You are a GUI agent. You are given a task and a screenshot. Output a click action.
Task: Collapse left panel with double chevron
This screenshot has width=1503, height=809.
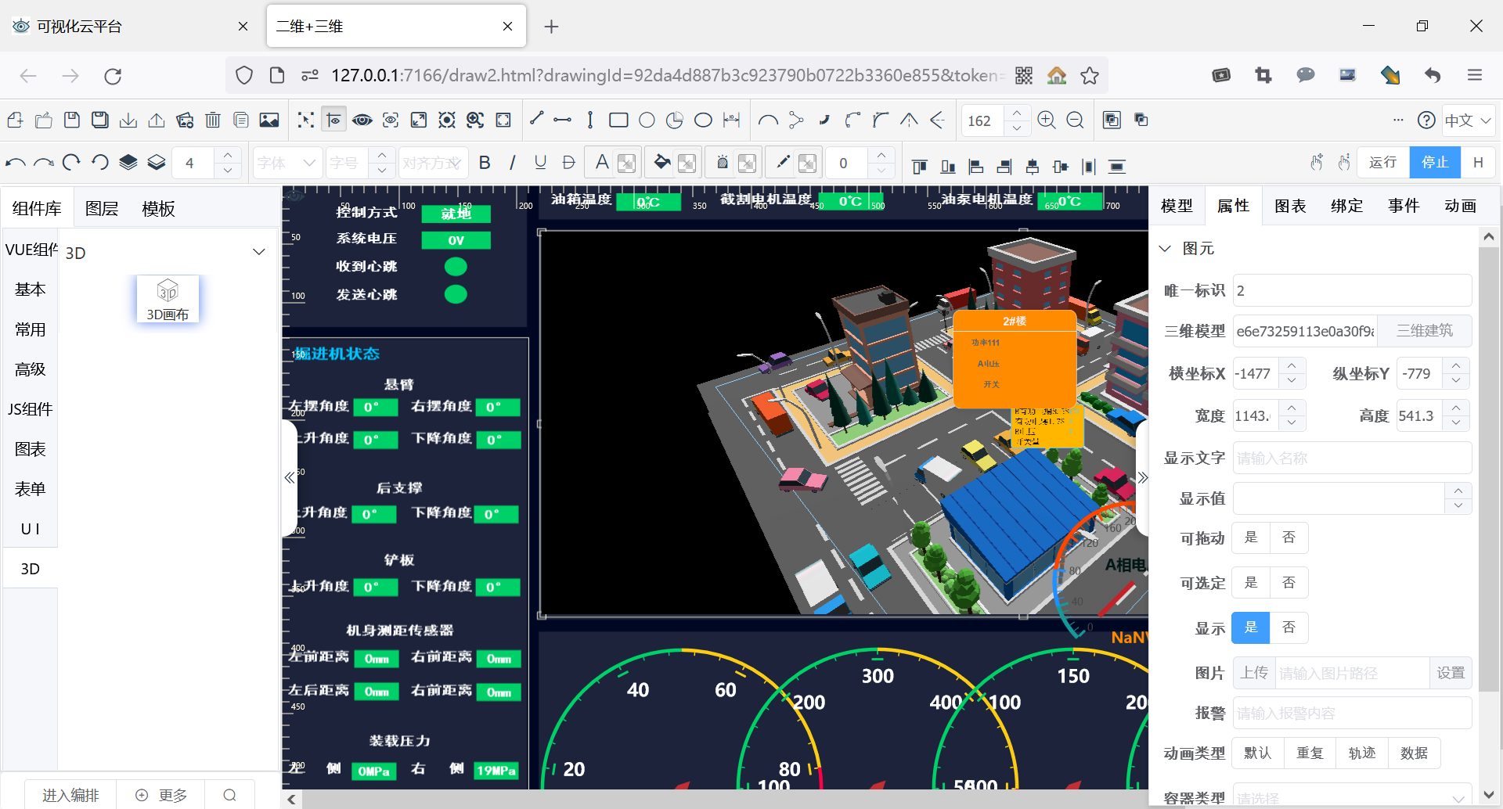tap(290, 477)
